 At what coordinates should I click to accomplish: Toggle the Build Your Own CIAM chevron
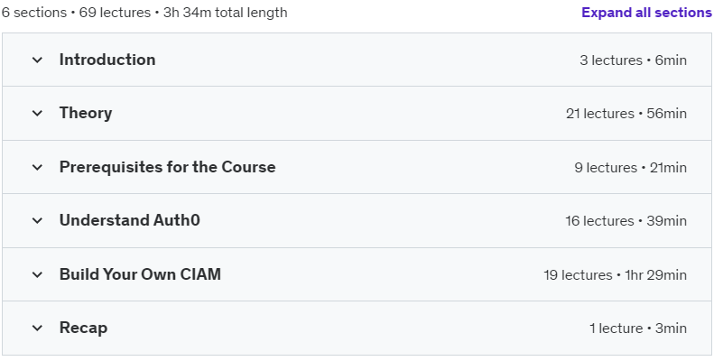[37, 274]
